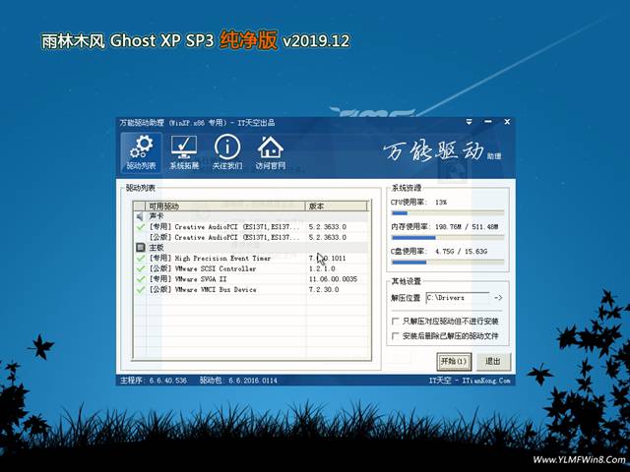
Task: Toggle checkmark for VMware SVGA II driver
Action: (141, 279)
